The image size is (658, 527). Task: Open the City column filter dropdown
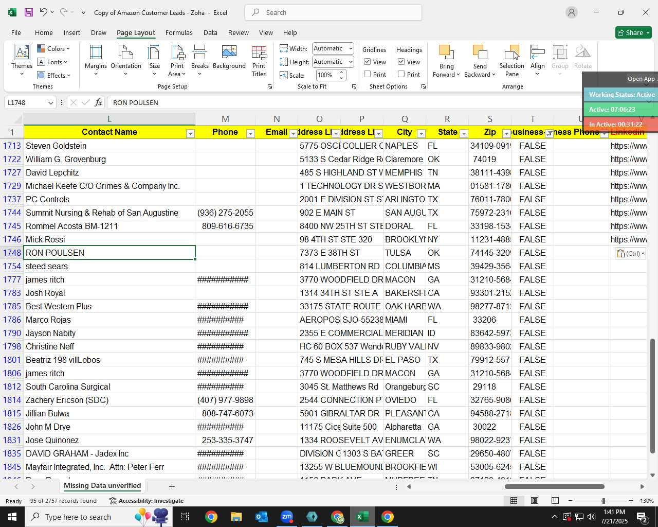421,134
